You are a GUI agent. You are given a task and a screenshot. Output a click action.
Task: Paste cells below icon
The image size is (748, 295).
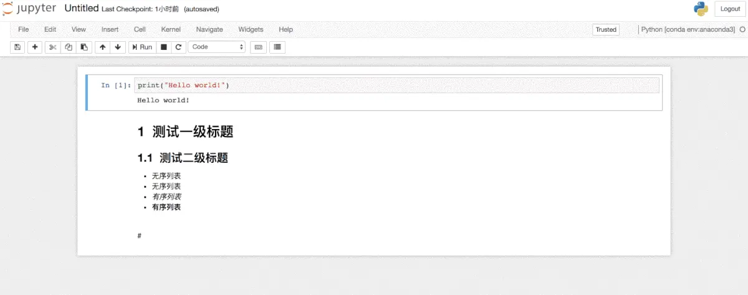point(84,47)
